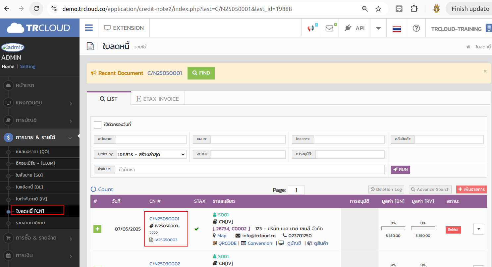Click the red Debtor status badge
492x267 pixels.
453,230
